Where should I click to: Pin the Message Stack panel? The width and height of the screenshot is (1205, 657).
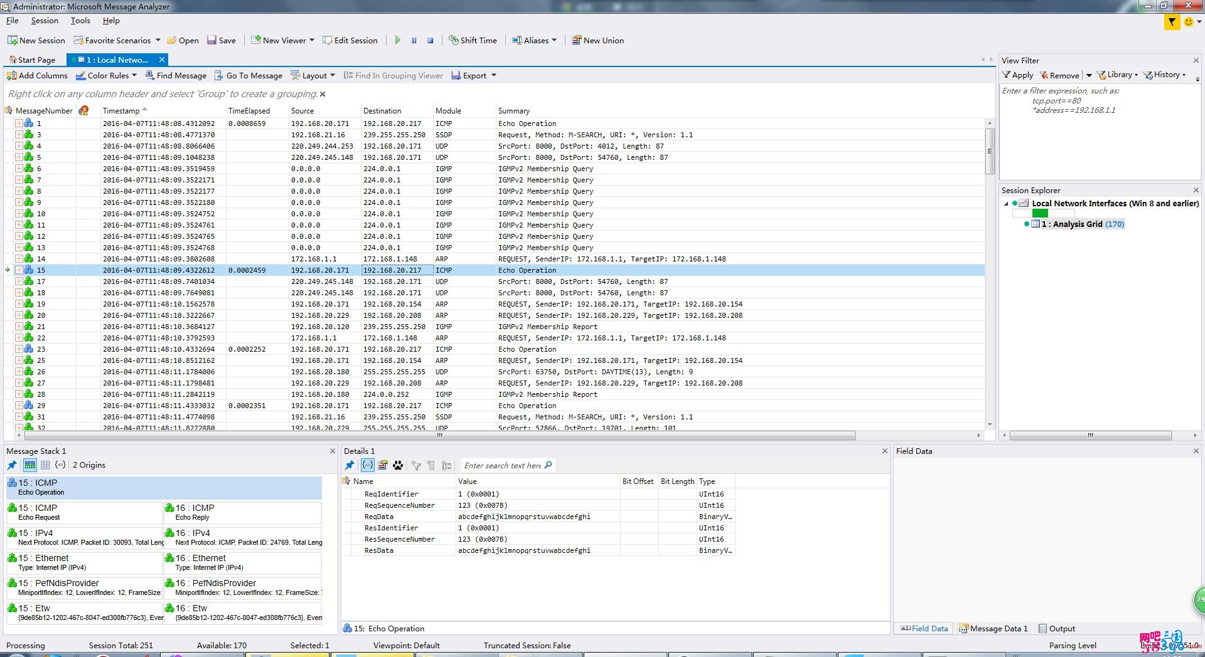pos(12,465)
